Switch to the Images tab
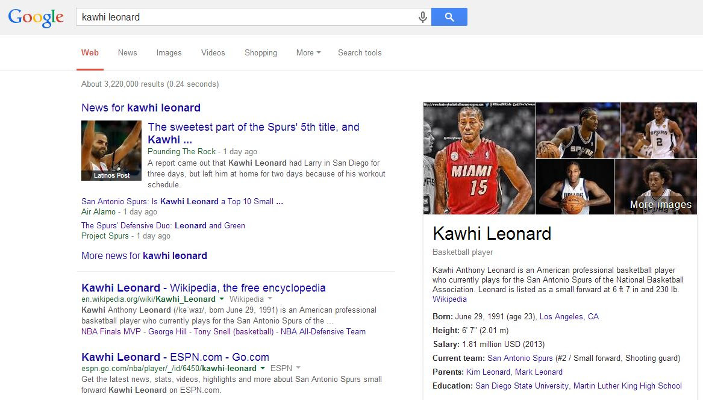This screenshot has width=703, height=400. (x=169, y=52)
